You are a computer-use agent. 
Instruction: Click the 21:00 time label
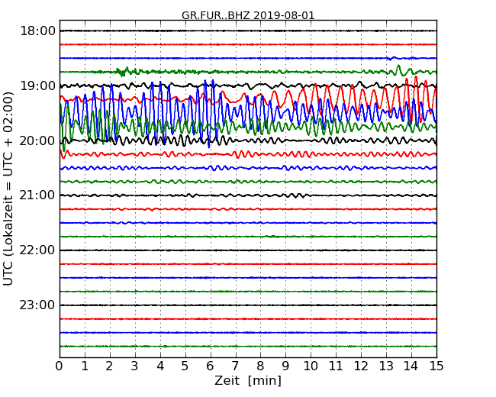(x=37, y=195)
